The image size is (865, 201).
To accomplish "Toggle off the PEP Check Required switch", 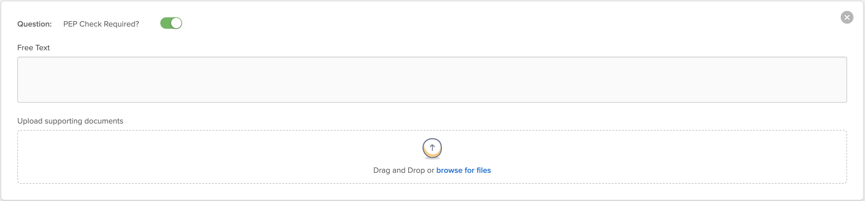I will [x=171, y=23].
